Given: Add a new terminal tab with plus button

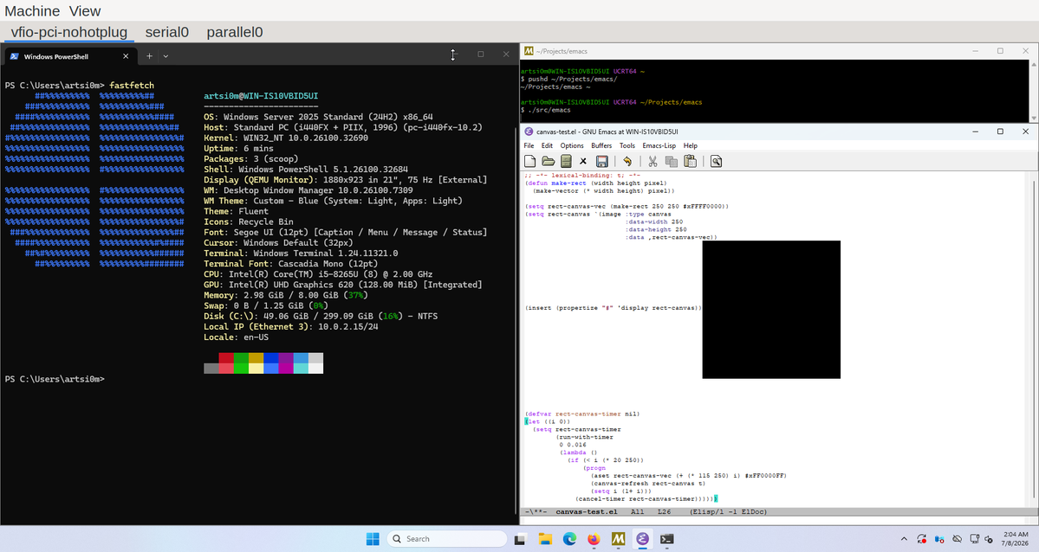Looking at the screenshot, I should (x=150, y=56).
